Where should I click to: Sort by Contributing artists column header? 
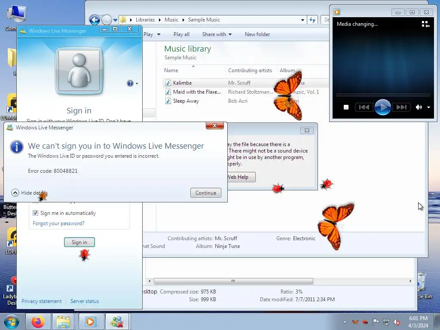point(250,70)
